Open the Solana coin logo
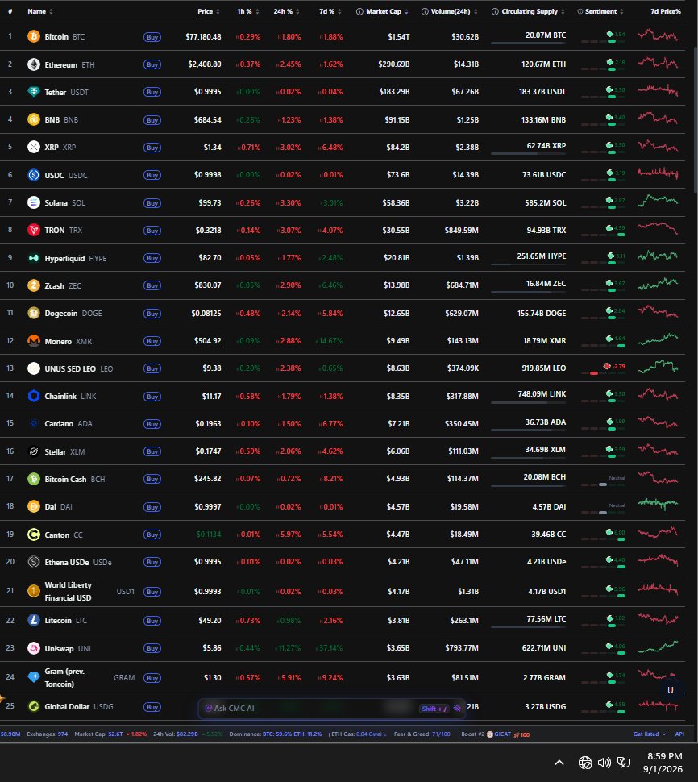This screenshot has height=782, width=698. [x=33, y=202]
